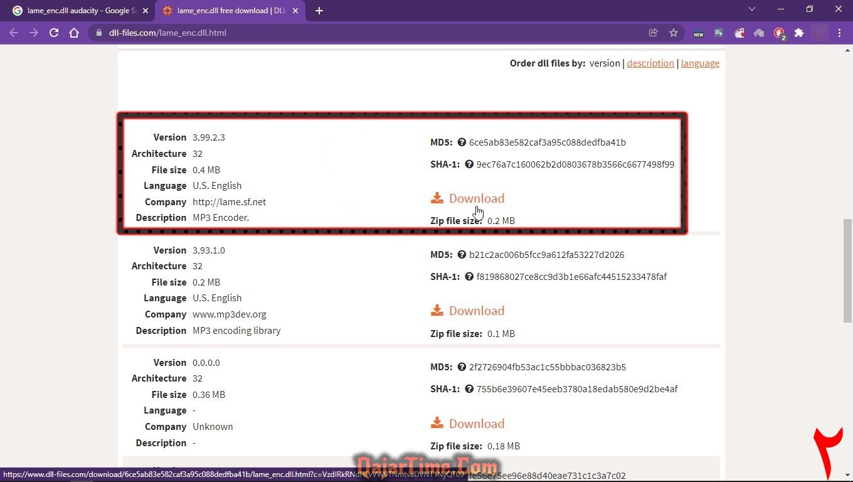Screen dimensions: 853x482
Task: Open the Extensions puzzle piece menu
Action: (x=799, y=33)
